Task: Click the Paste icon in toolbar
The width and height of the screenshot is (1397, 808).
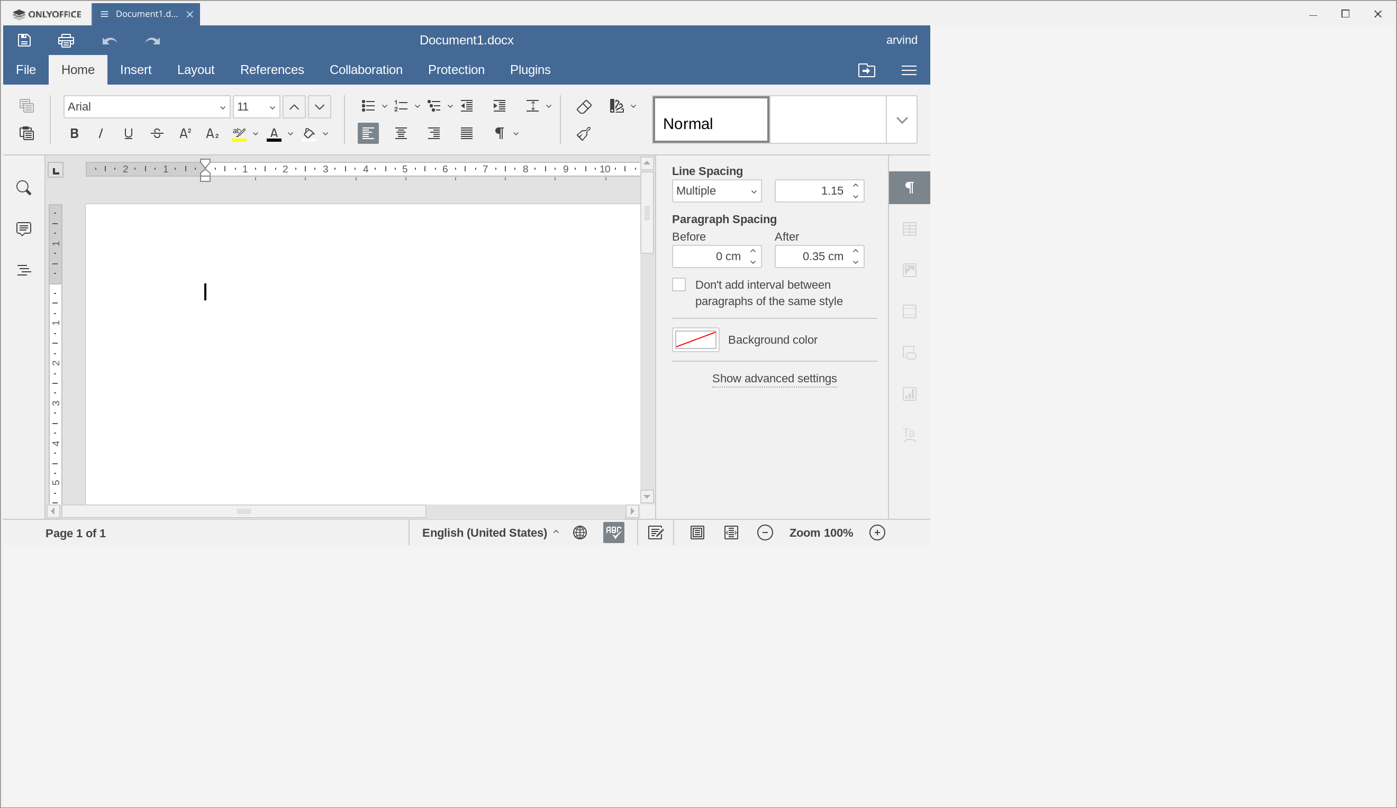Action: 26,133
